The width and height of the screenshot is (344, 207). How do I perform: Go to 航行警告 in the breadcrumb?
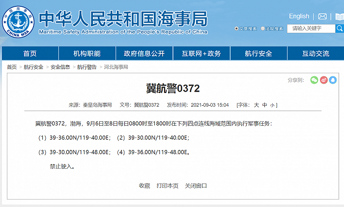pos(87,67)
